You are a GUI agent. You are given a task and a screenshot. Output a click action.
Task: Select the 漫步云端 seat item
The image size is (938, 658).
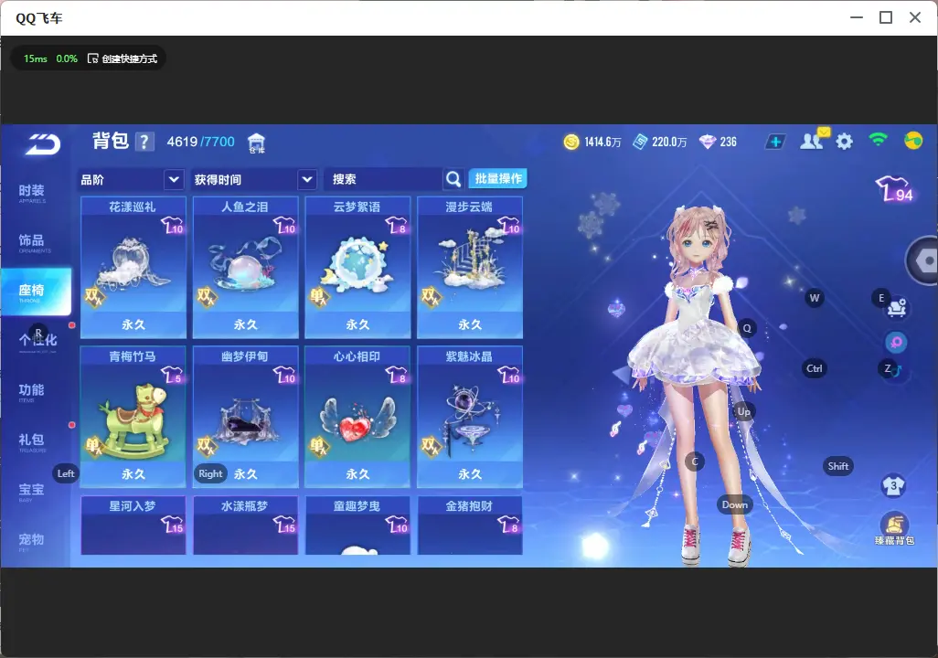pyautogui.click(x=470, y=268)
